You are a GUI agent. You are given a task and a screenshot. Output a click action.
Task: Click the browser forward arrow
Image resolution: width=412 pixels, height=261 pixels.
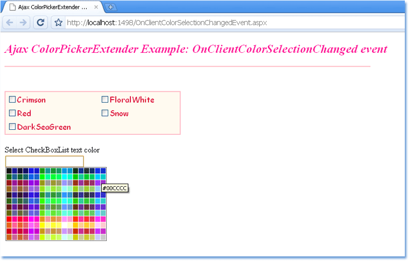click(x=23, y=23)
